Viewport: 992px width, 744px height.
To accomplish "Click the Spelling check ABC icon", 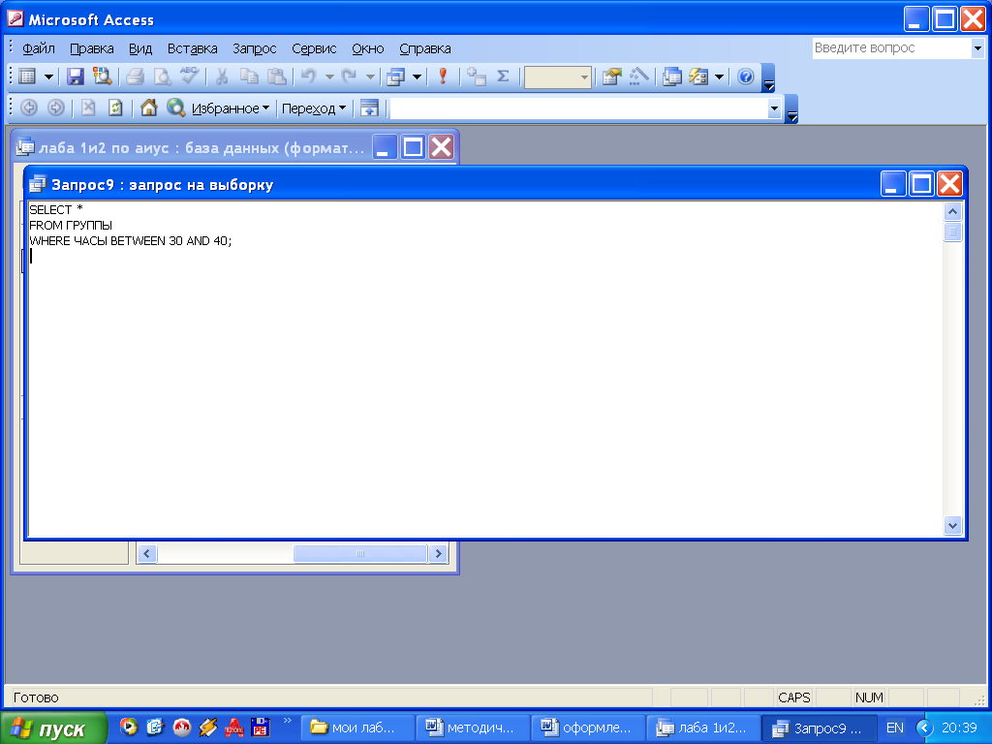I will tap(189, 77).
